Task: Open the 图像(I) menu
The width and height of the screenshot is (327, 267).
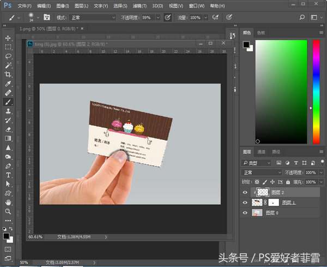Action: 62,5
